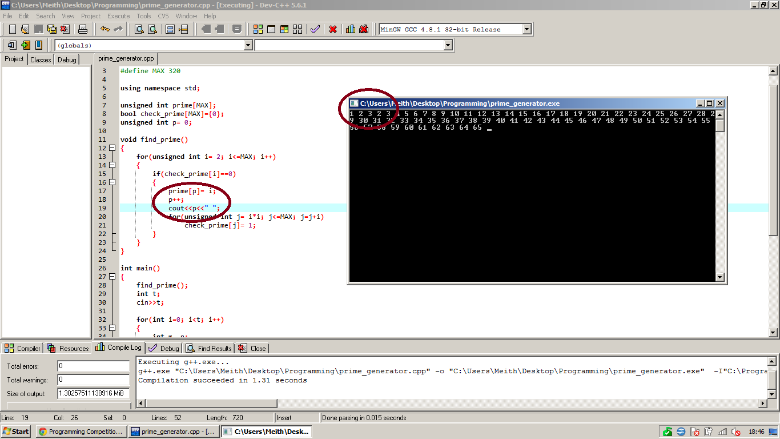The image size is (780, 439).
Task: Open the compiler set dropdown
Action: (x=526, y=29)
